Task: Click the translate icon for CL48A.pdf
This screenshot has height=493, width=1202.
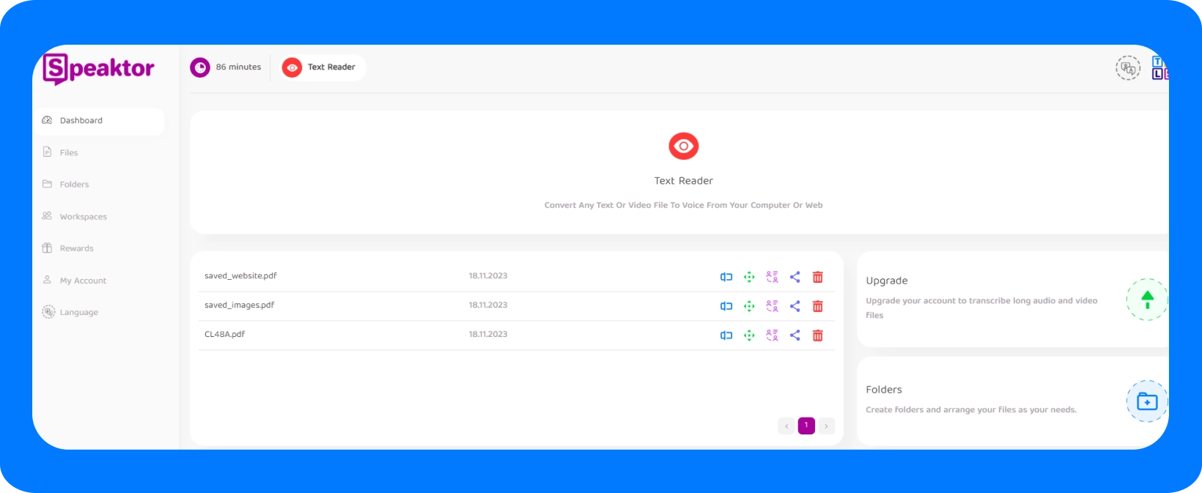Action: click(772, 336)
